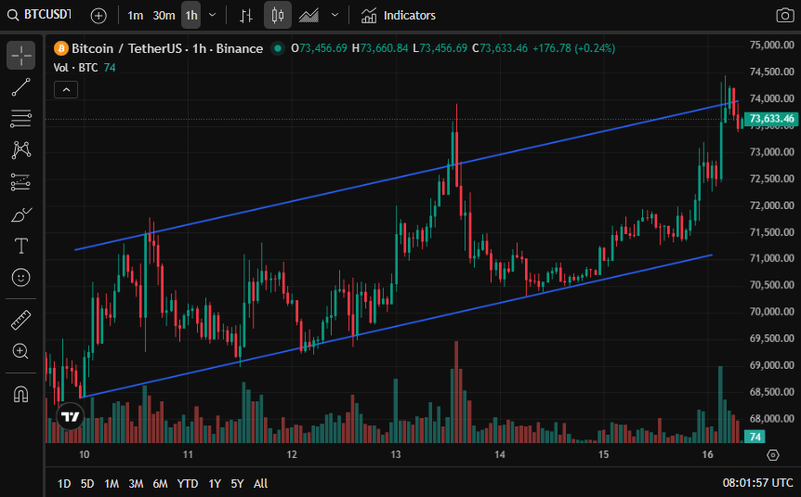This screenshot has width=801, height=497.
Task: Open the BTCUSDT symbol search
Action: pyautogui.click(x=39, y=15)
